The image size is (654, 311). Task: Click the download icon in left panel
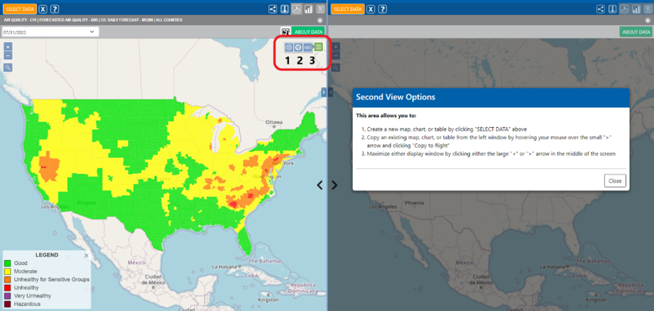tap(285, 9)
